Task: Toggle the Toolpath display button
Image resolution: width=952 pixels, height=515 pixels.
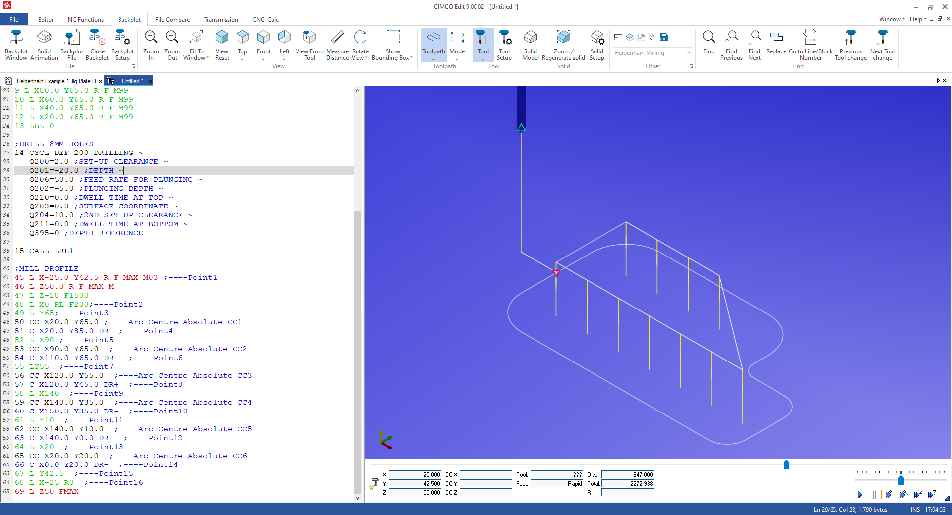Action: click(x=433, y=45)
